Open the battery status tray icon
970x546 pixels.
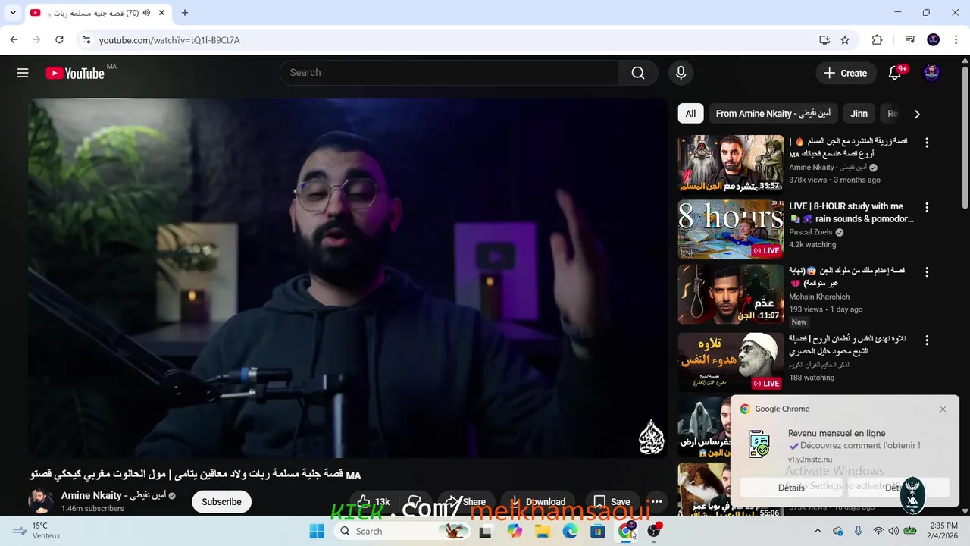click(x=909, y=531)
